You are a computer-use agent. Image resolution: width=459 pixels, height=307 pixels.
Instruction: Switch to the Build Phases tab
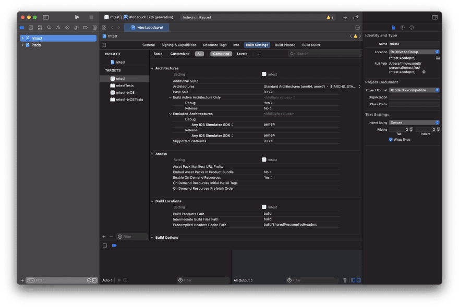tap(285, 45)
